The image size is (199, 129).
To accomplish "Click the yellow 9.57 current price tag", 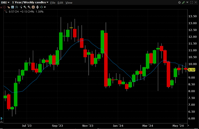I will [x=191, y=70].
